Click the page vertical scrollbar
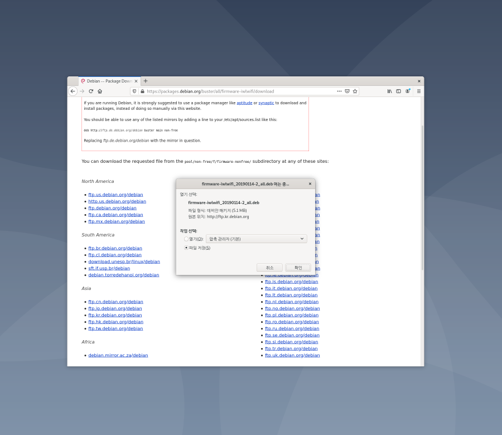The image size is (502, 435). tap(422, 198)
